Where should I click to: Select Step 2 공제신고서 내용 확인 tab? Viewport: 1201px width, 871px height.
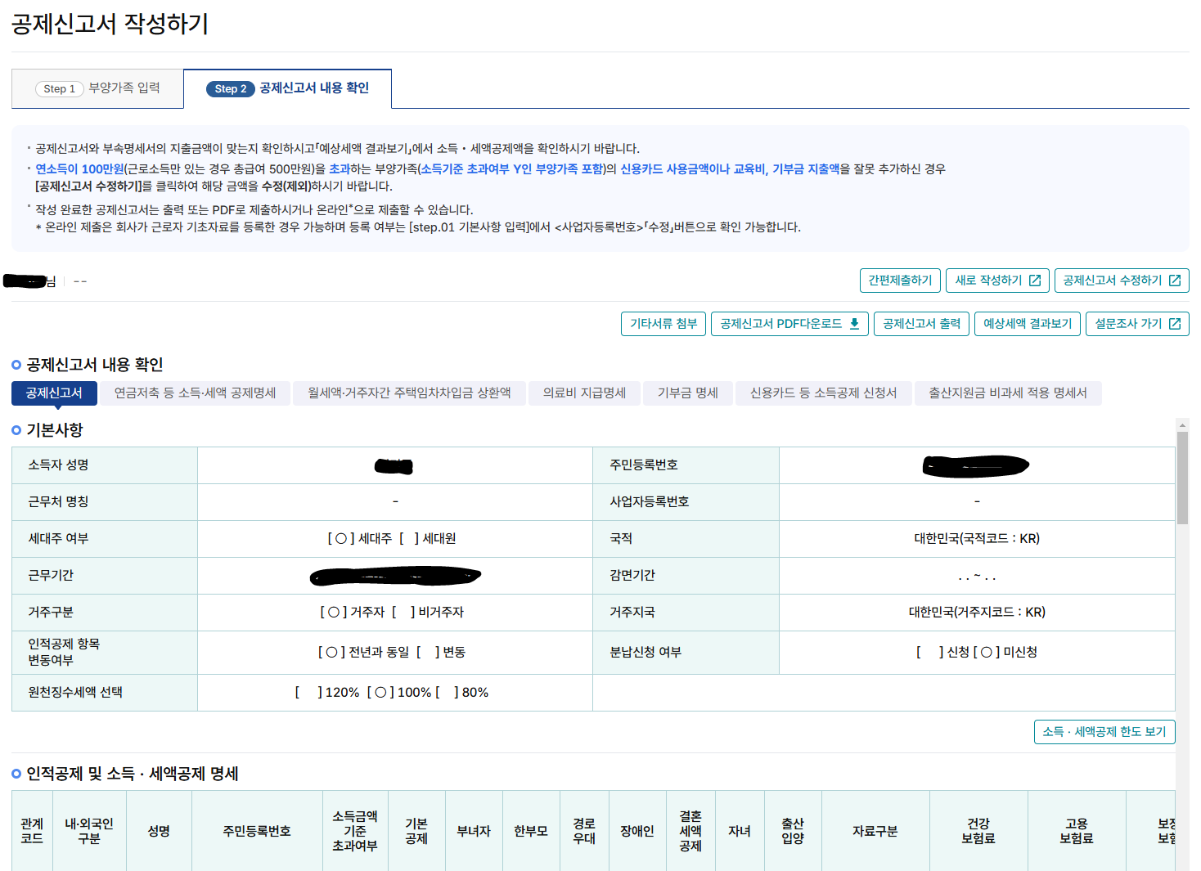pos(287,88)
